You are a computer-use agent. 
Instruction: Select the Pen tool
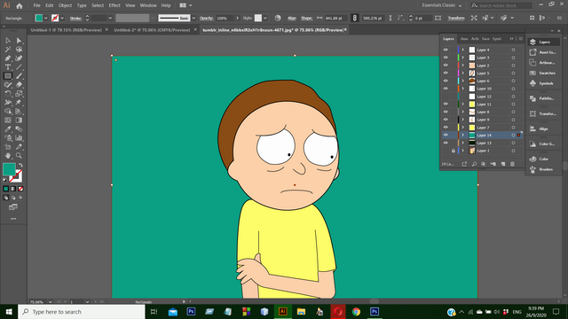point(8,58)
